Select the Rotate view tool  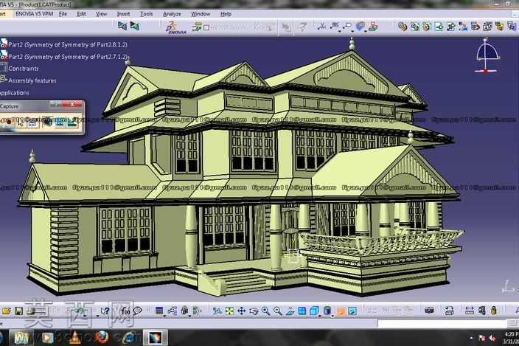(254, 311)
